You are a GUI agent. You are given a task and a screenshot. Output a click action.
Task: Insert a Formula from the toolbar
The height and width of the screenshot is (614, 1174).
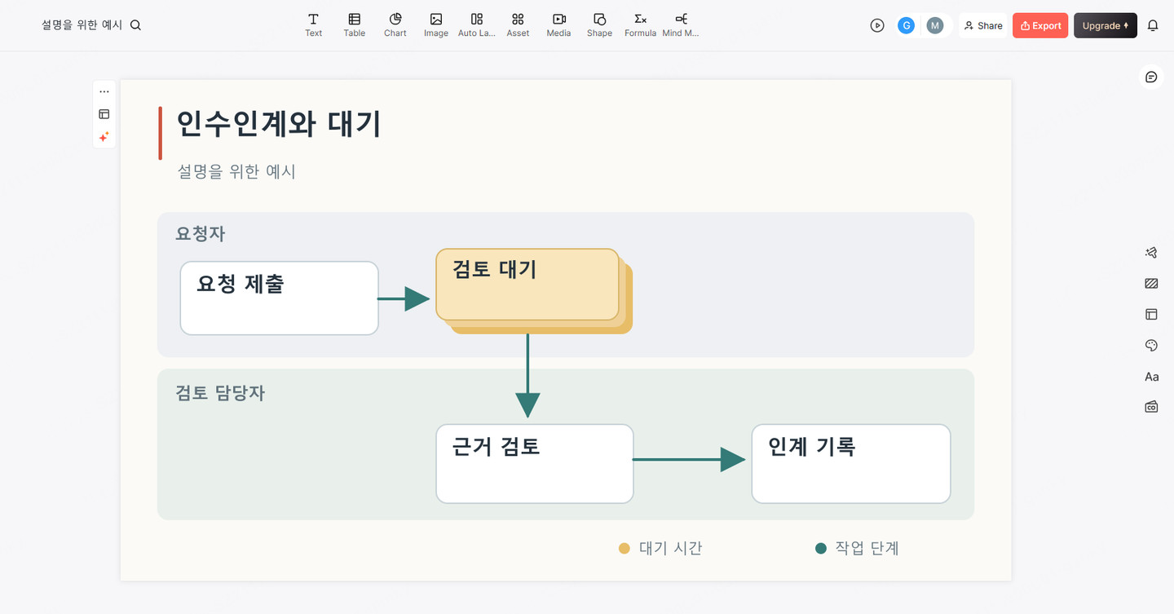tap(640, 25)
